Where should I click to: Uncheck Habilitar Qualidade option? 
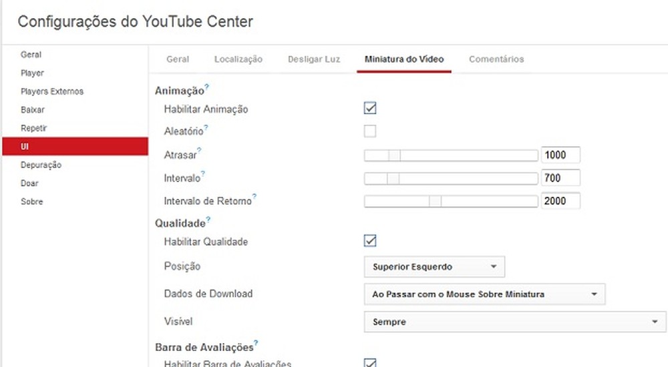(x=370, y=241)
